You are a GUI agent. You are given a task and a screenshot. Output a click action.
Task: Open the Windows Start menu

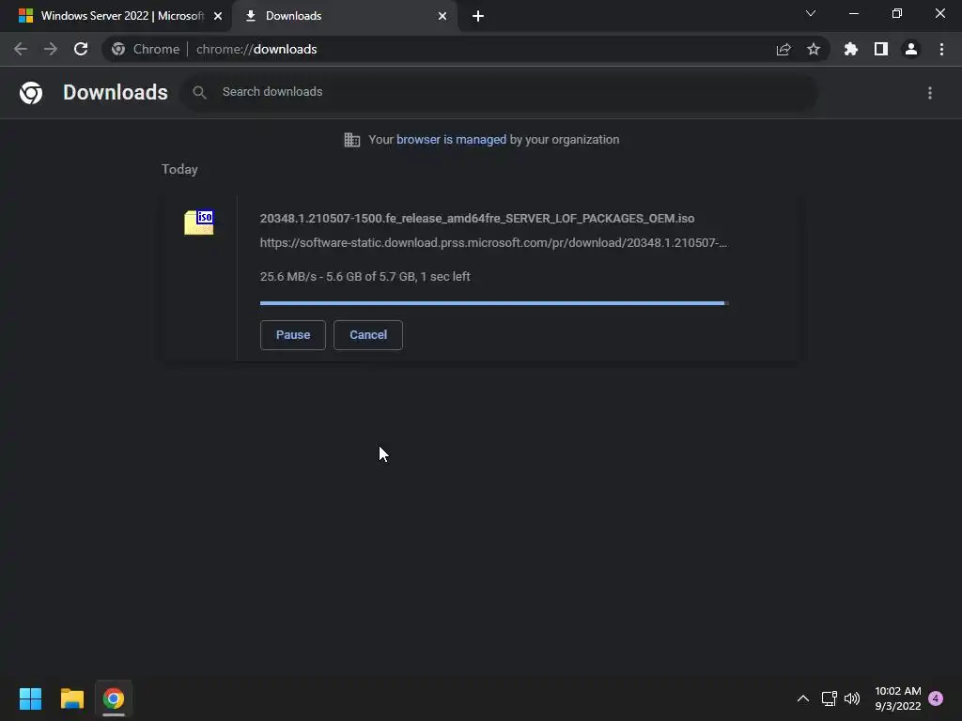click(x=30, y=698)
